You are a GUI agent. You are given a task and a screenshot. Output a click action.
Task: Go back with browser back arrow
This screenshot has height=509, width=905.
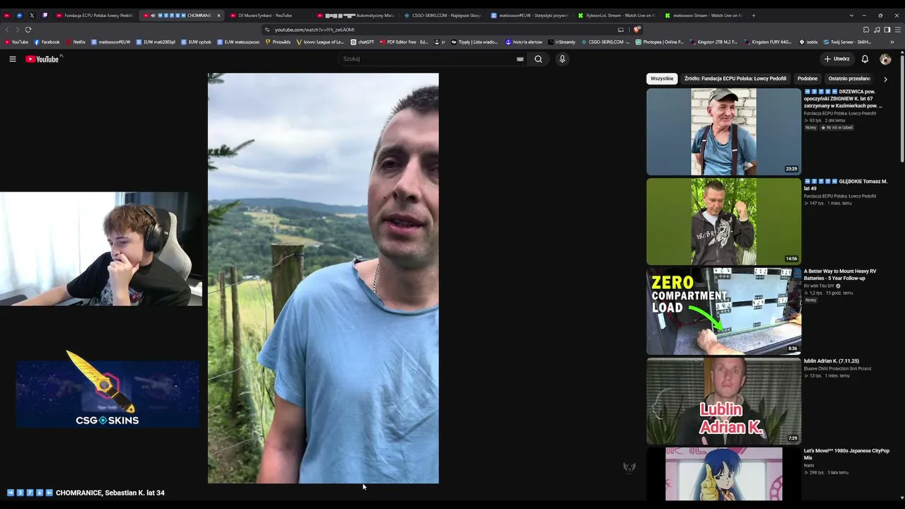7,30
